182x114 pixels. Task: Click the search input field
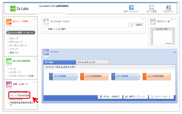20,28
